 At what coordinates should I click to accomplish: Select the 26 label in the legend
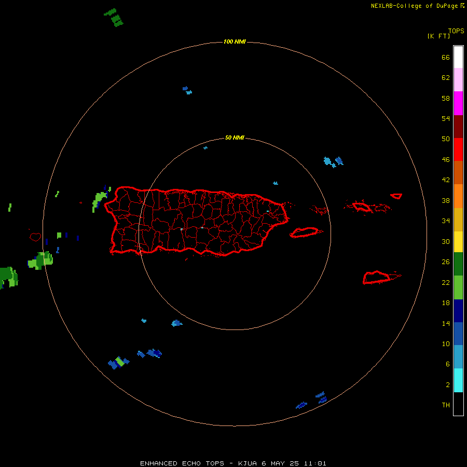coord(446,262)
